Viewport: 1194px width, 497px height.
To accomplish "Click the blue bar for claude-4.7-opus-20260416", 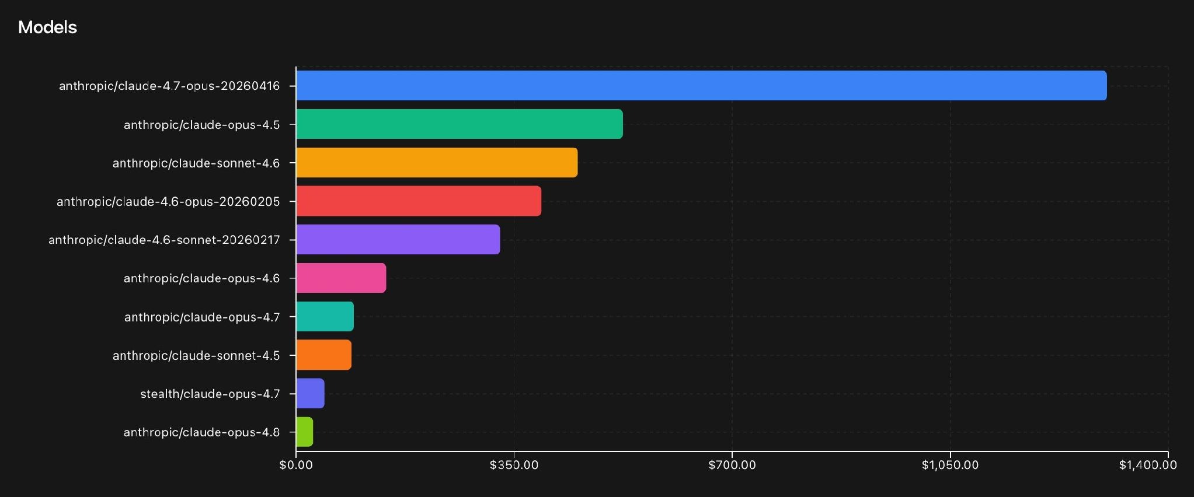I will (x=701, y=86).
